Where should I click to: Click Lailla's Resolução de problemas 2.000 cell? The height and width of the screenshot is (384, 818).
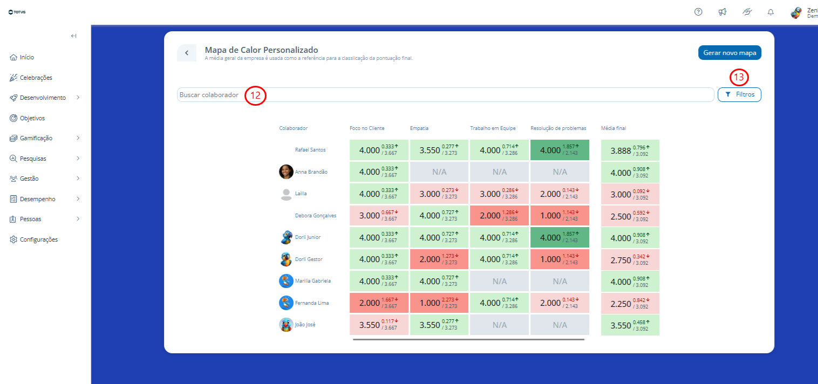560,194
